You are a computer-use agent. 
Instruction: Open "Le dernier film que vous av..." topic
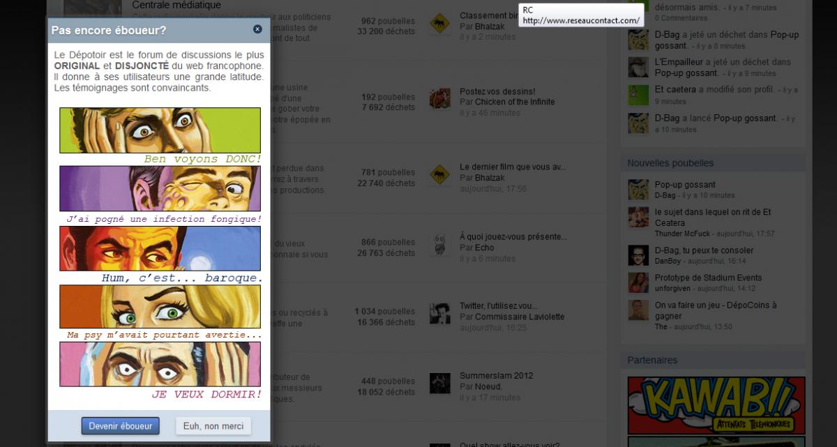point(513,167)
